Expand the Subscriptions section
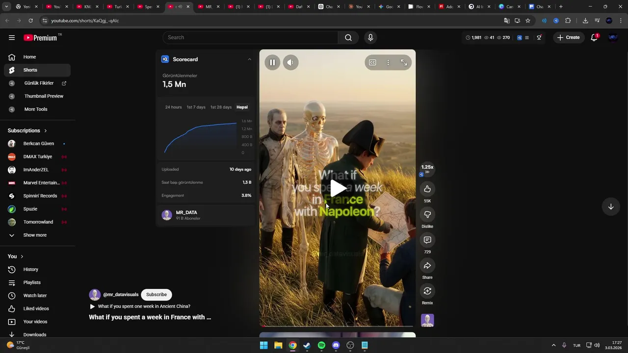The width and height of the screenshot is (628, 353). click(27, 130)
